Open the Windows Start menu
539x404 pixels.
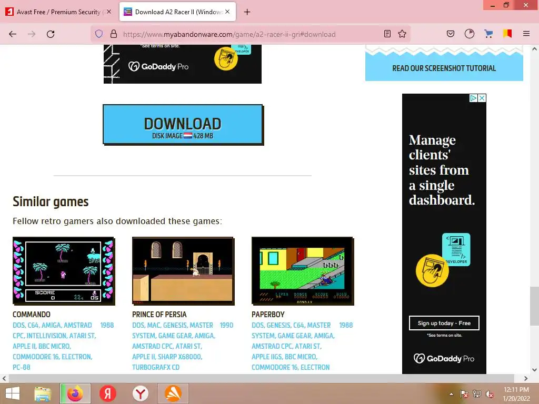point(13,393)
